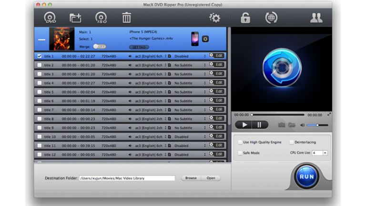This screenshot has height=206, width=366.
Task: Click title 11 duration '00:00:00 - 00:39:15'
Action: 78,145
